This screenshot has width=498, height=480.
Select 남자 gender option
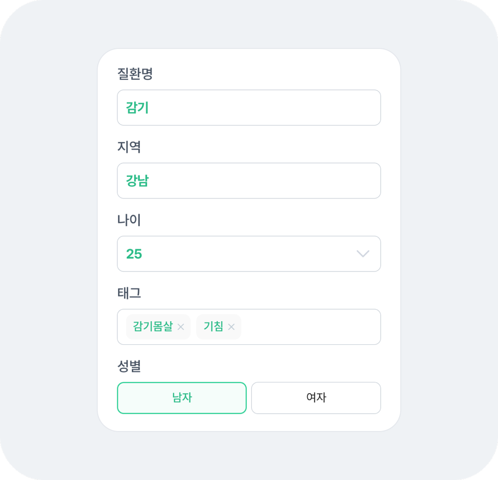(x=182, y=398)
